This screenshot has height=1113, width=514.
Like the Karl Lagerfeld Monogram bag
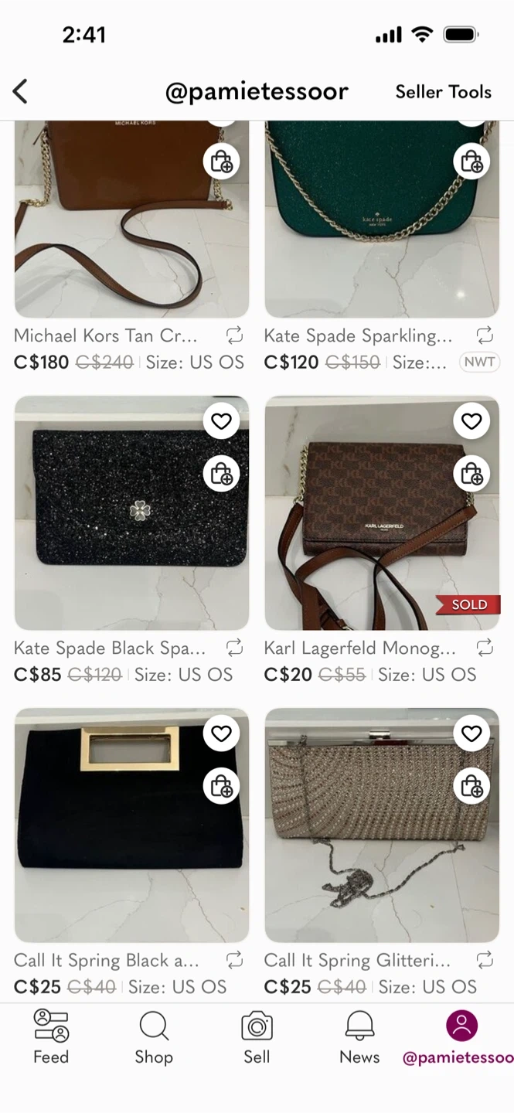pos(471,421)
